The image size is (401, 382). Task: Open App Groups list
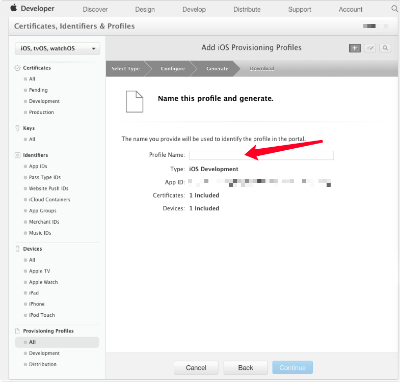pyautogui.click(x=43, y=211)
